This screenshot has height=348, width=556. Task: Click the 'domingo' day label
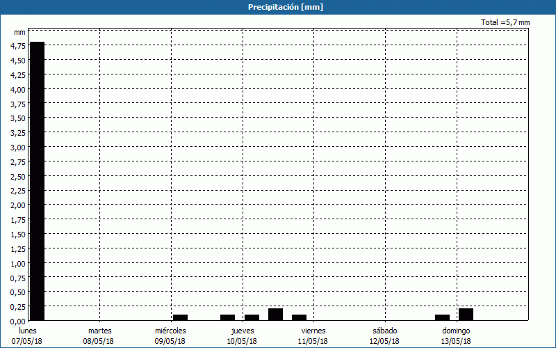456,331
